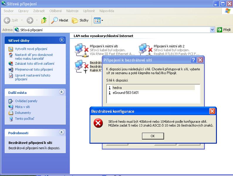Click OK in the error dialog
This screenshot has height=176, width=233.
coord(153,136)
